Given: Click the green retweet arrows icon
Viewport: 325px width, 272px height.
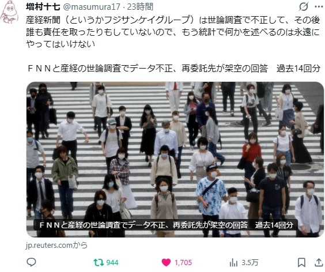Looking at the screenshot, I should [x=99, y=262].
